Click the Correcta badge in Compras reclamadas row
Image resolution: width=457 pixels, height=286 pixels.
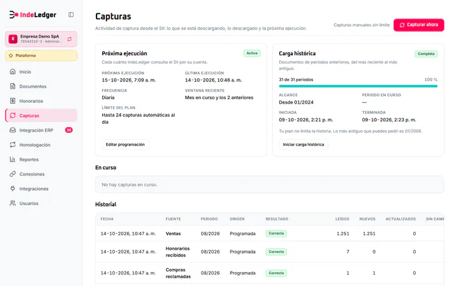pyautogui.click(x=276, y=273)
